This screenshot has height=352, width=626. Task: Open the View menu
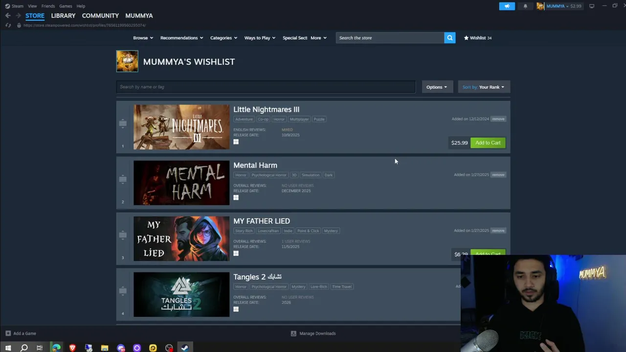(32, 6)
